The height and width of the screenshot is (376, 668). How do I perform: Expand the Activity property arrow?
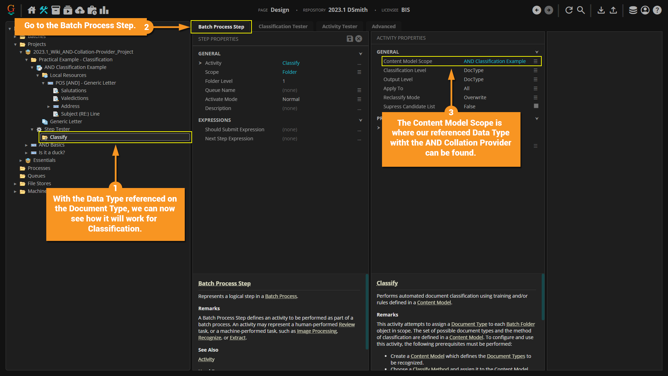click(200, 63)
